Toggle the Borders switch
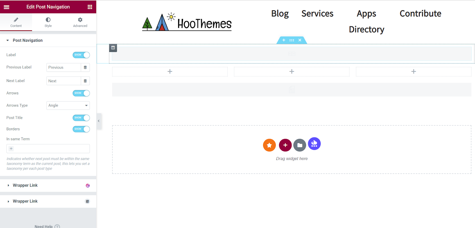 pos(81,129)
